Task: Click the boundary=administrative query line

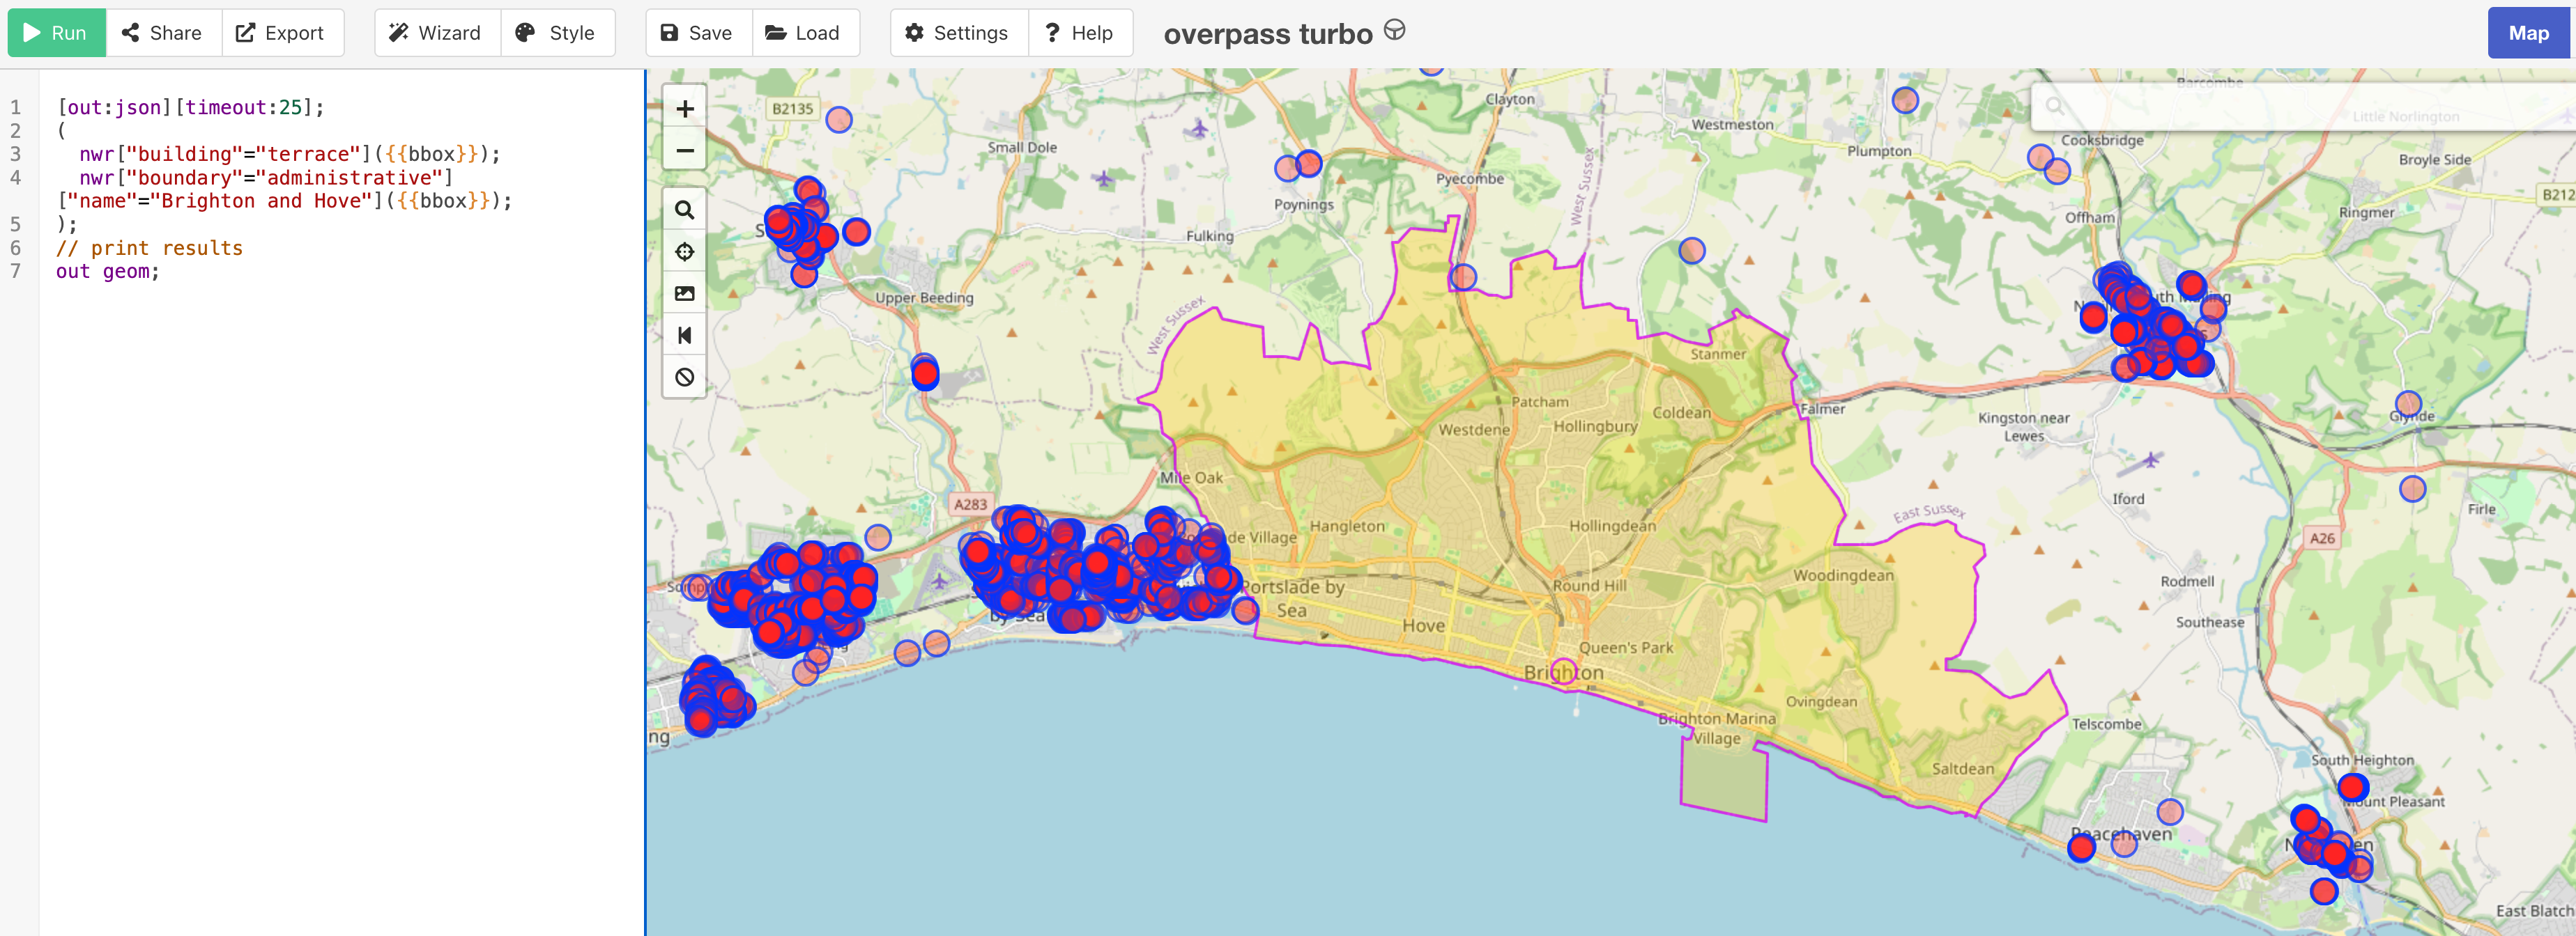Action: [266, 178]
